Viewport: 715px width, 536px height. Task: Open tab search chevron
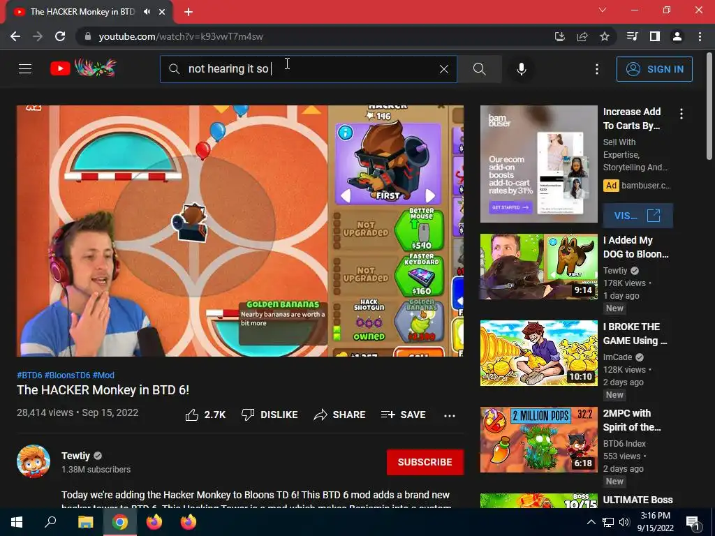tap(603, 10)
